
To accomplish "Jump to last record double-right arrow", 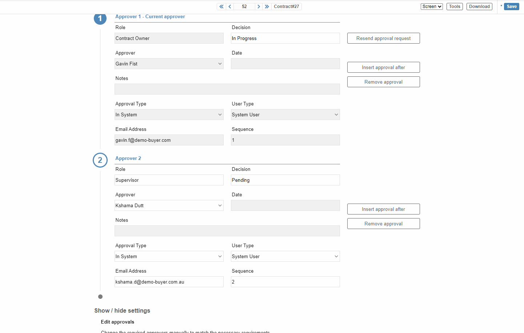I will (x=267, y=7).
